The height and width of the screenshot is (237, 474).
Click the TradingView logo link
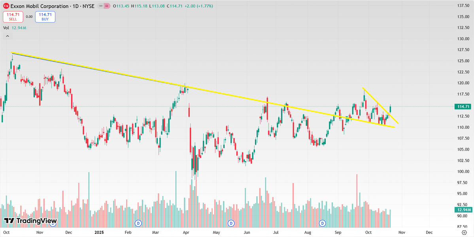tap(30, 221)
